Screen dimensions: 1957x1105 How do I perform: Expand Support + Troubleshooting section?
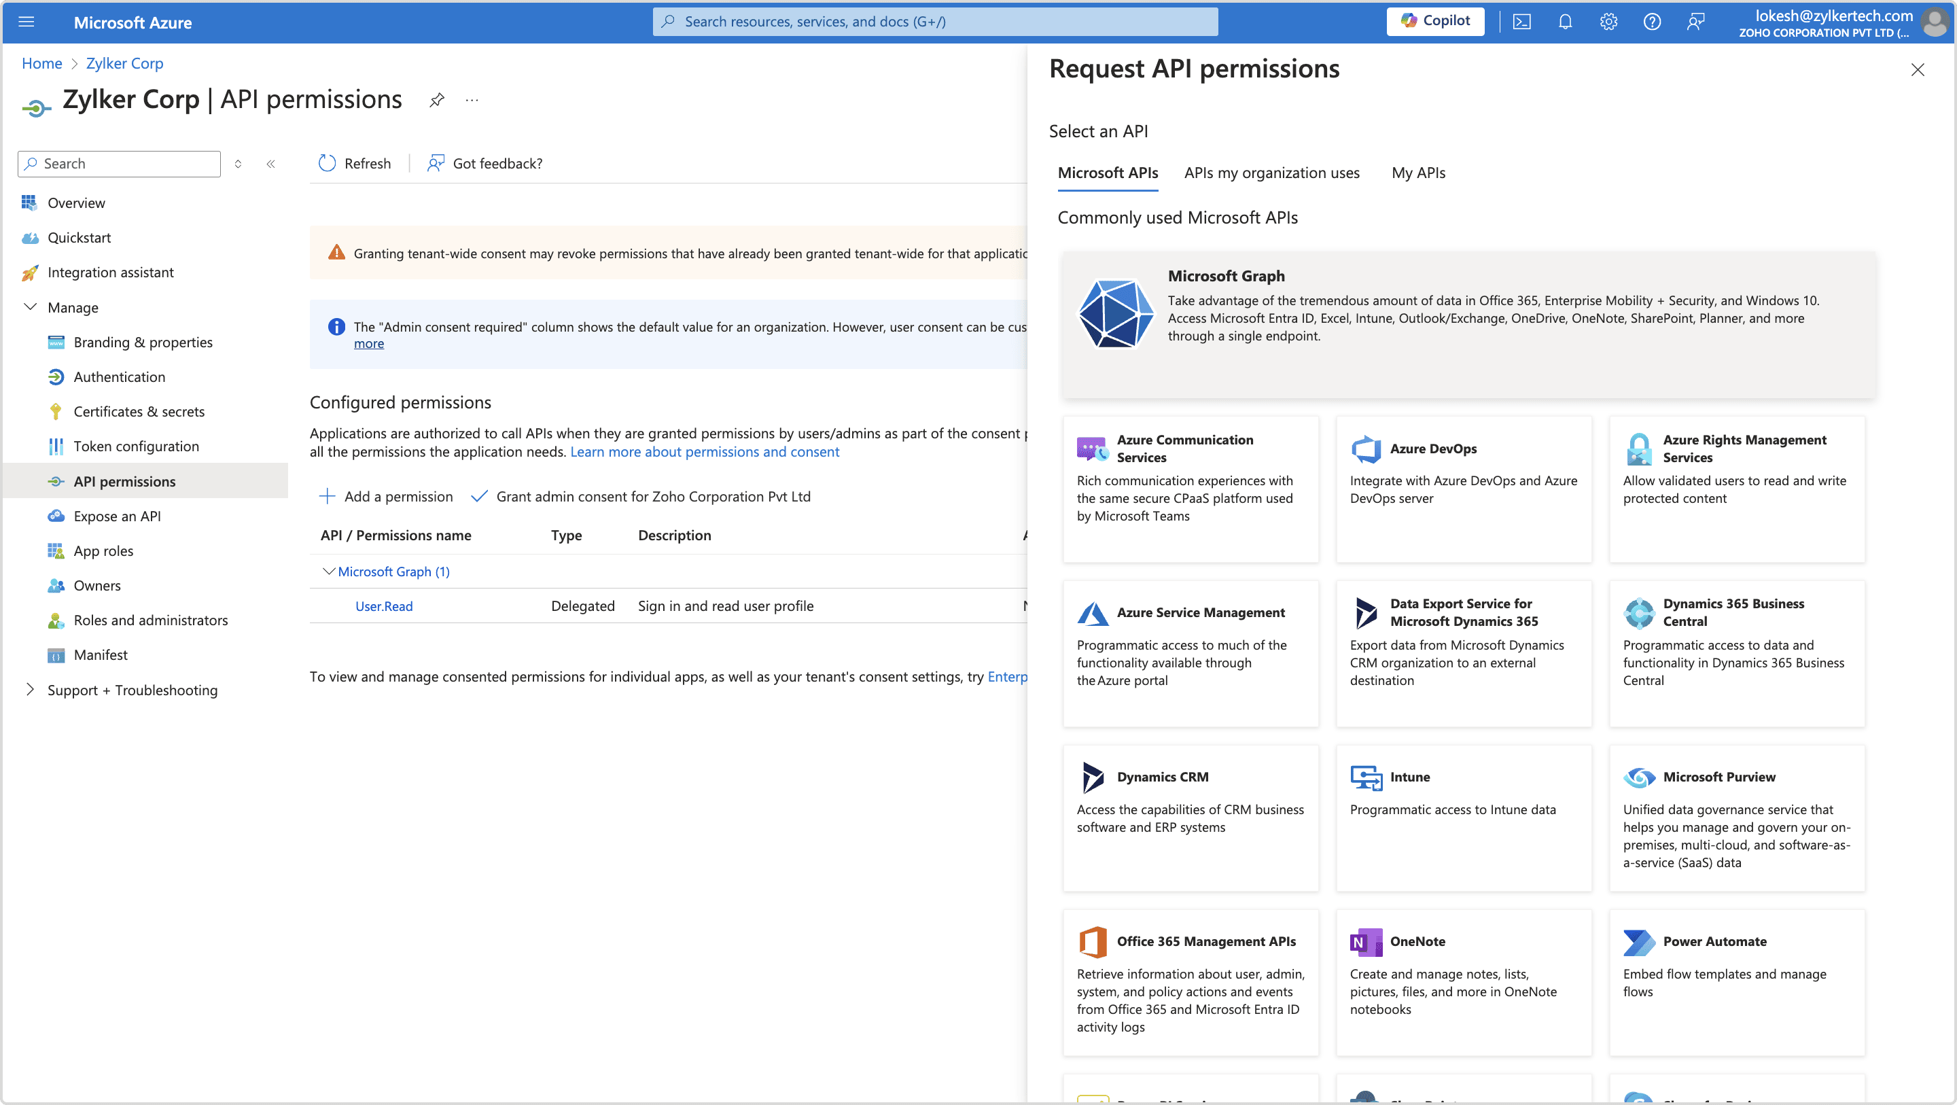click(31, 689)
